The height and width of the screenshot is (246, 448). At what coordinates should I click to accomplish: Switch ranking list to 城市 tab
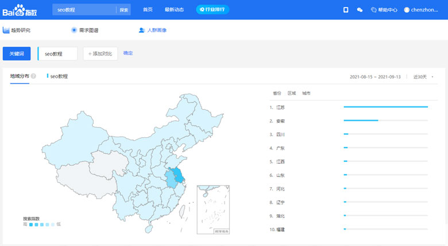pos(306,93)
